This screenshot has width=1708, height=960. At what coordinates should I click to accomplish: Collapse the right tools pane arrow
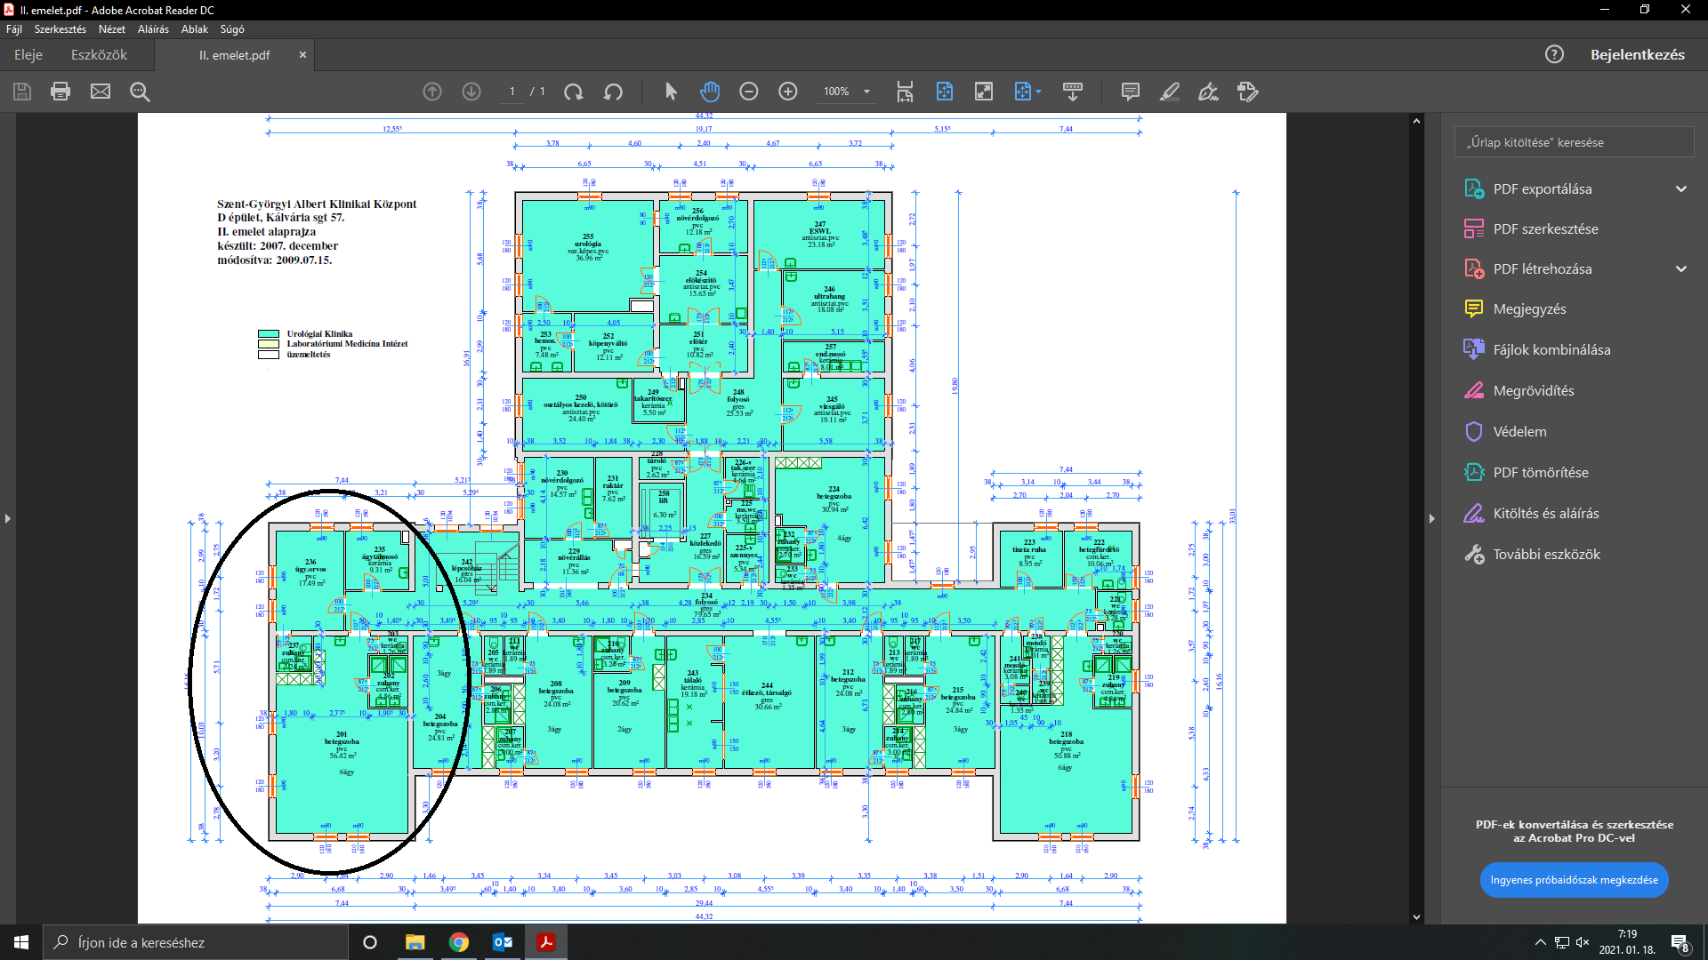pyautogui.click(x=1431, y=518)
